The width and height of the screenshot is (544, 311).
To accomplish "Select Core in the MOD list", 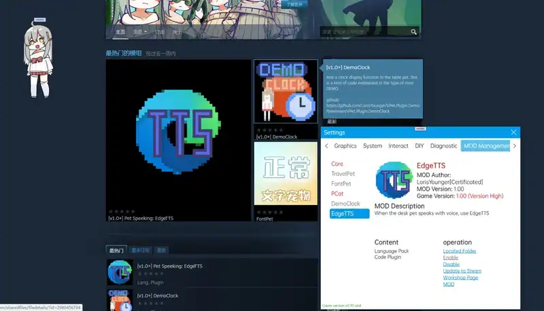I will 337,164.
